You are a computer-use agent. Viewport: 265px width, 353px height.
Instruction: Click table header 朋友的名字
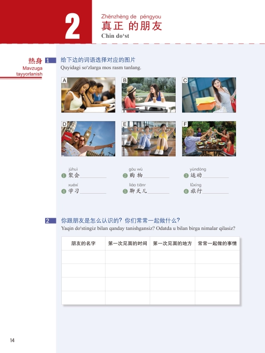(83, 243)
